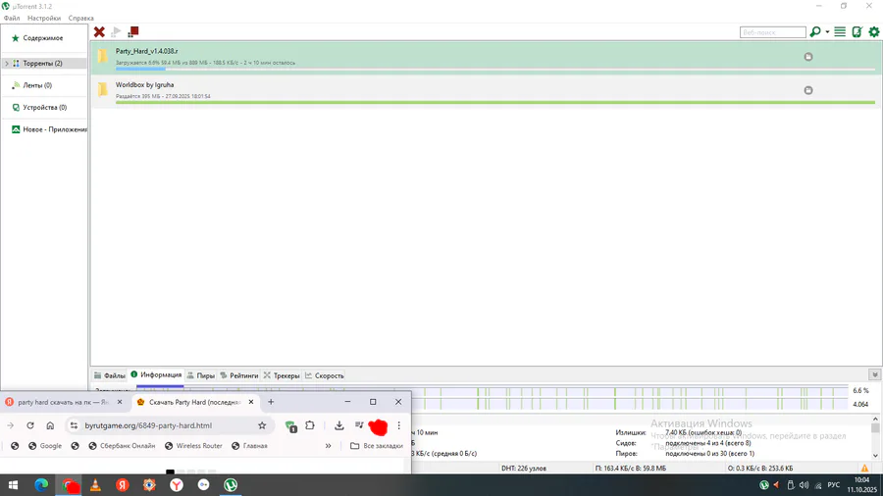Image resolution: width=883 pixels, height=496 pixels.
Task: Click the green magnifier search icon
Action: pyautogui.click(x=815, y=32)
